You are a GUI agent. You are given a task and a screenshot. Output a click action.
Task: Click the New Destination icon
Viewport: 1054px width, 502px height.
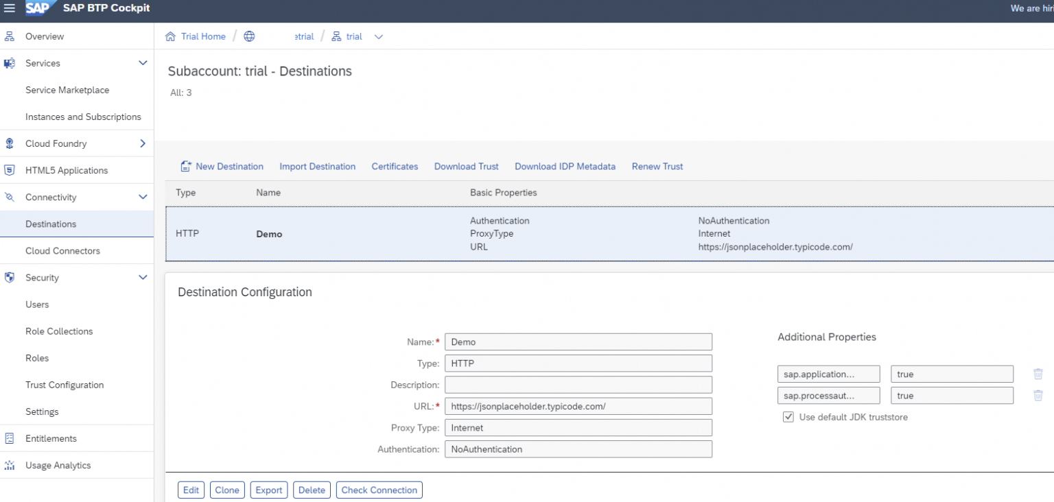185,166
